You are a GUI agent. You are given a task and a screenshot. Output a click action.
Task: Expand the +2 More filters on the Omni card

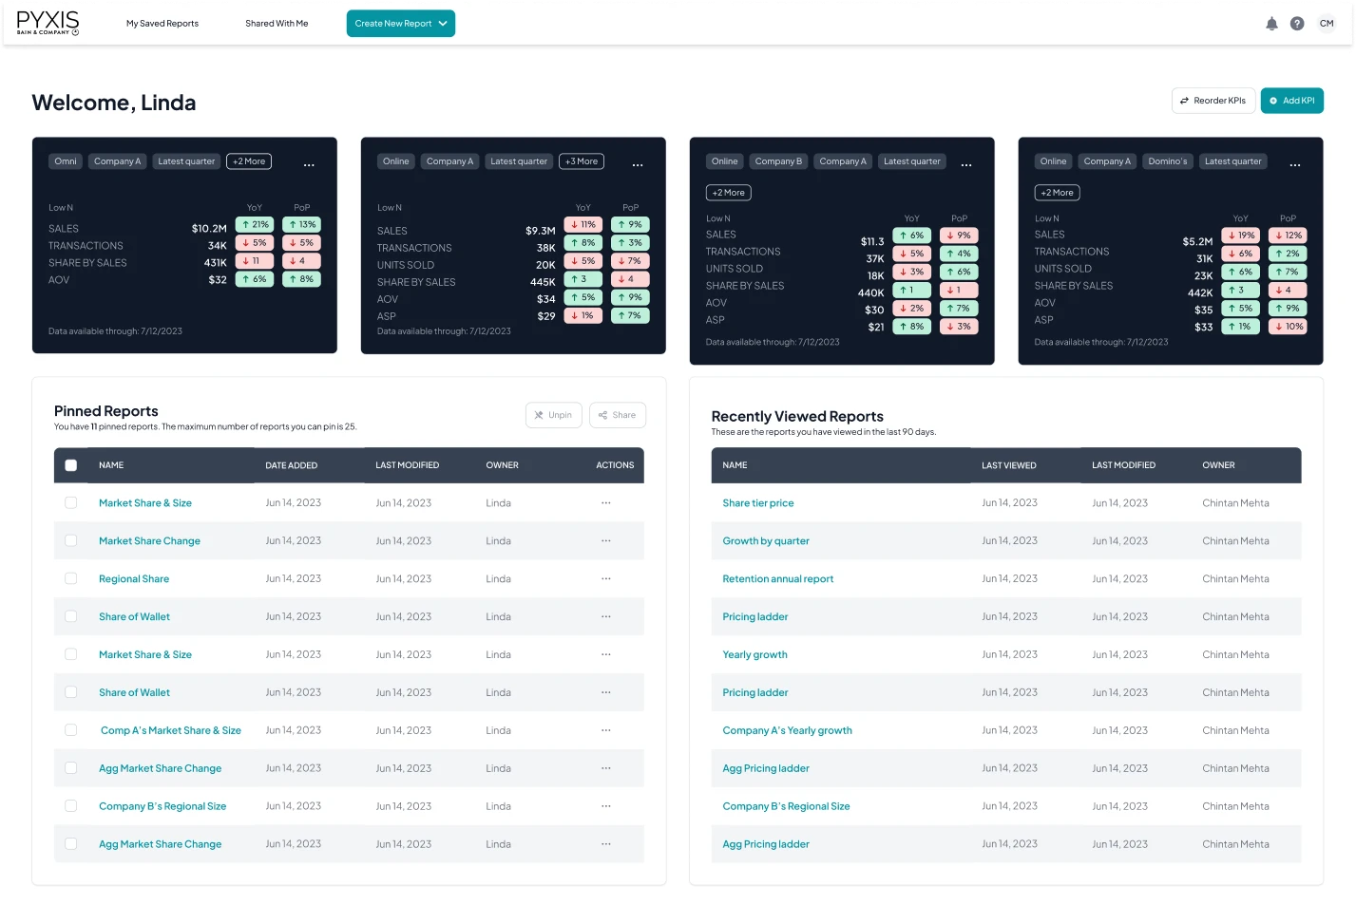coord(248,160)
